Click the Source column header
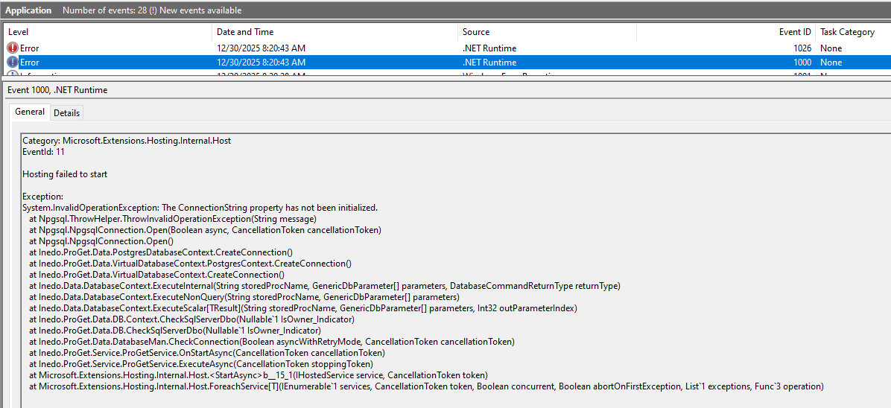The image size is (891, 408). tap(476, 32)
